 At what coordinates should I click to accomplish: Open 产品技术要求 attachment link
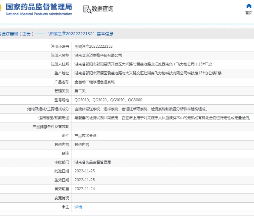pos(85,136)
